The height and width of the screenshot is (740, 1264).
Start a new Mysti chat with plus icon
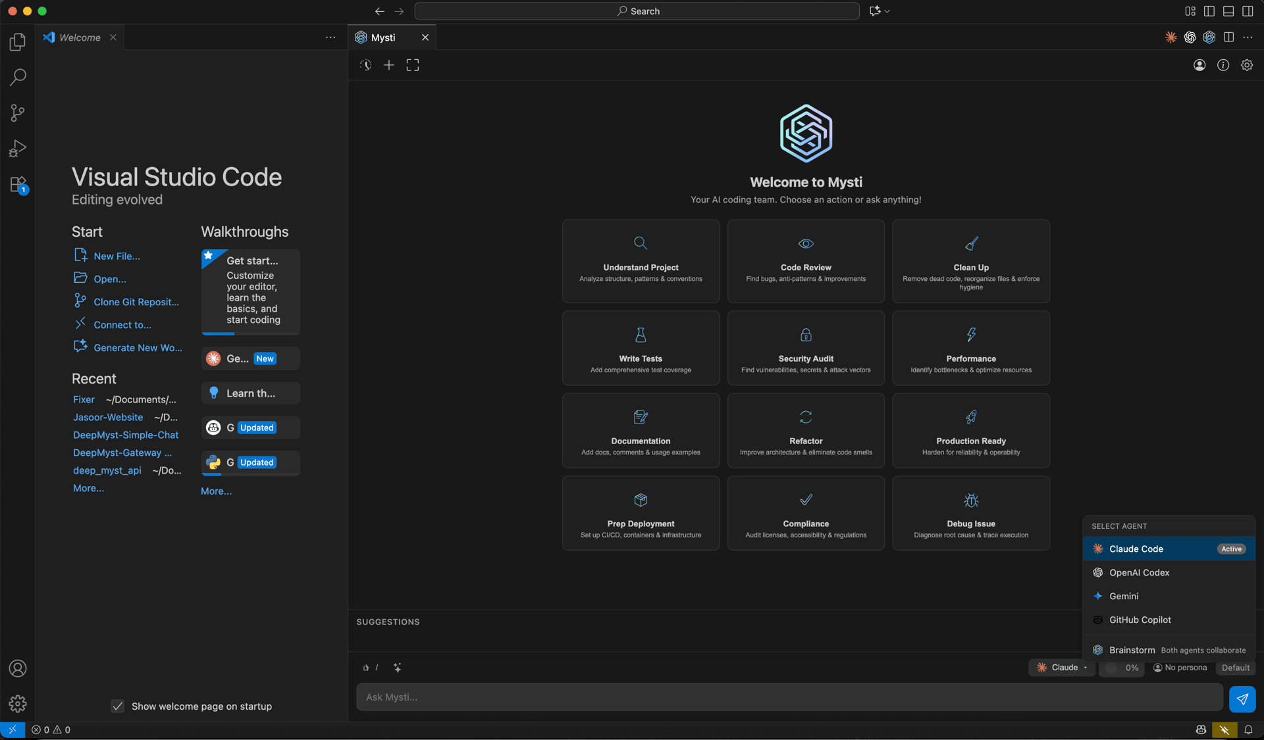click(x=389, y=65)
